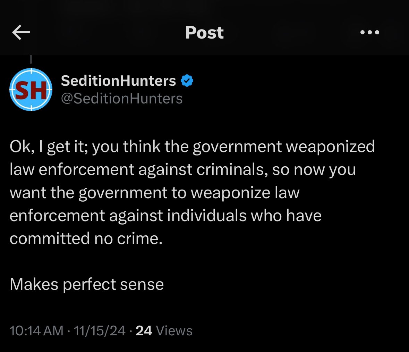Tap the thread connector line above avatar
Viewport: 409px width, 352px height.
(31, 59)
